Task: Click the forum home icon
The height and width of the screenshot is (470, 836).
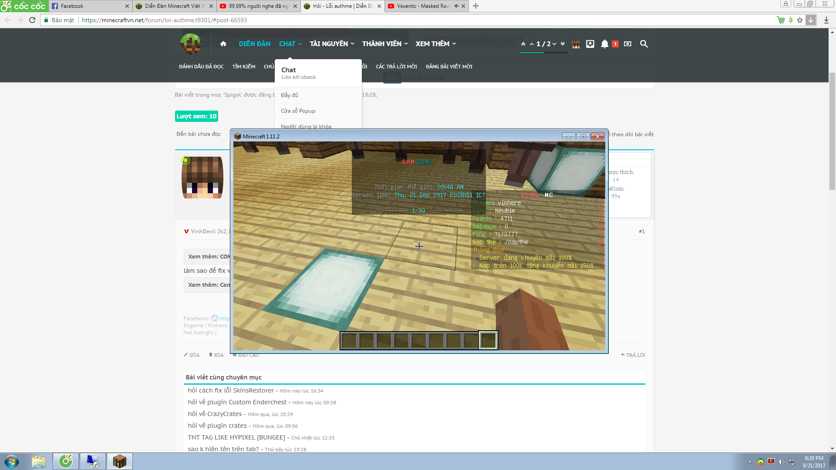Action: tap(223, 44)
